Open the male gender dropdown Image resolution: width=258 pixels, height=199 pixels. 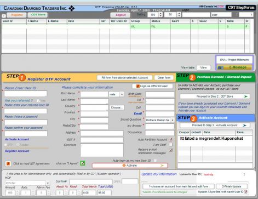(122, 94)
